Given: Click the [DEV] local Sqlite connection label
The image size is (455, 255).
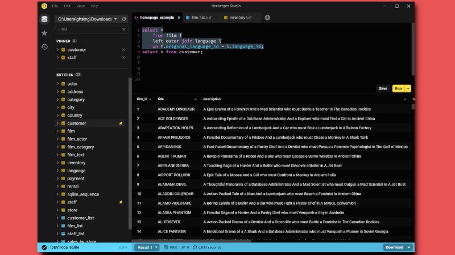Looking at the screenshot, I should (65, 248).
